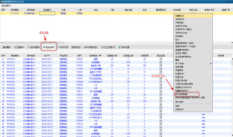This screenshot has width=233, height=137.
Task: Sort by 批次号 column header
Action: (x=47, y=56)
